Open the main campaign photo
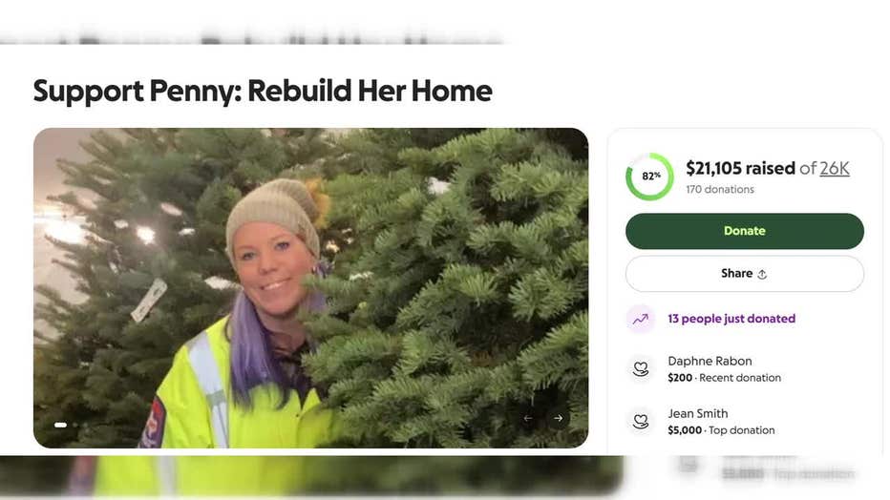This screenshot has height=500, width=890. [x=311, y=288]
